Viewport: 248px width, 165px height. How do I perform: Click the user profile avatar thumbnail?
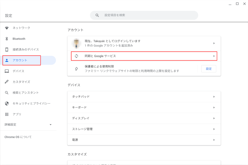point(76,43)
